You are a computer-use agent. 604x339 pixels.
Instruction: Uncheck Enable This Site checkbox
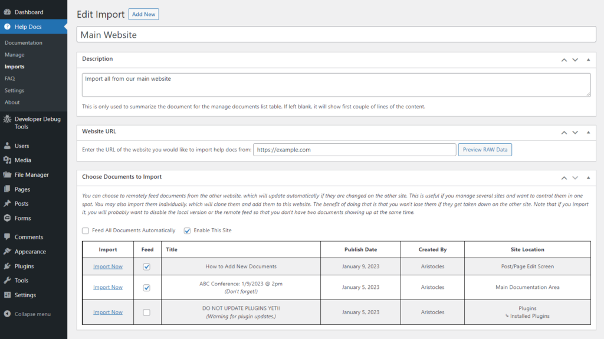click(x=187, y=231)
